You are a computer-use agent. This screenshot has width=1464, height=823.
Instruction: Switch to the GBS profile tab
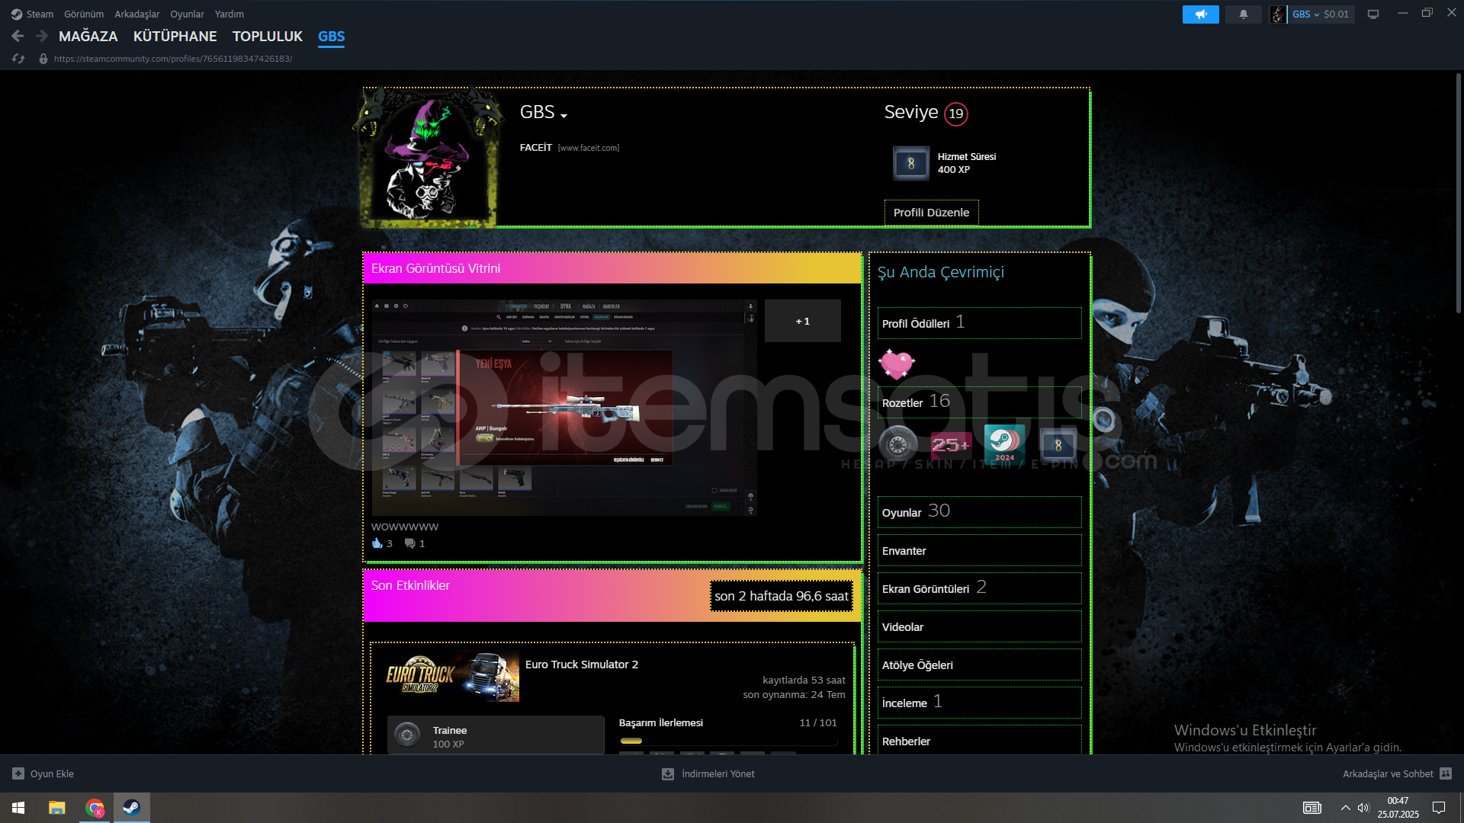331,37
